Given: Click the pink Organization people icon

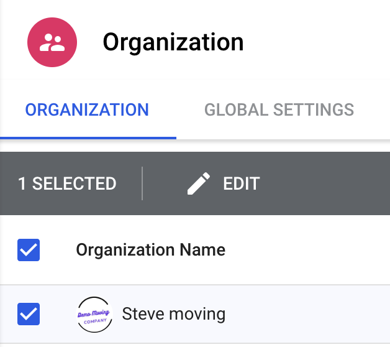Looking at the screenshot, I should pos(52,42).
